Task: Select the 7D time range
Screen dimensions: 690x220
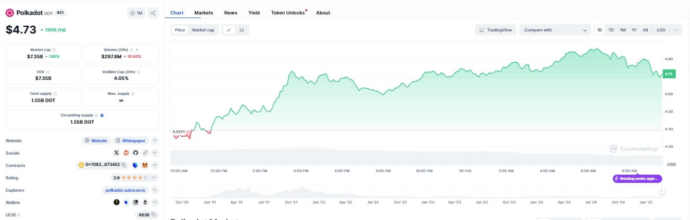Action: [x=611, y=30]
